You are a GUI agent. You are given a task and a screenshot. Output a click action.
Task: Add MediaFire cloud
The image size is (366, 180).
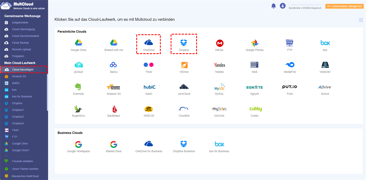[x=290, y=67]
